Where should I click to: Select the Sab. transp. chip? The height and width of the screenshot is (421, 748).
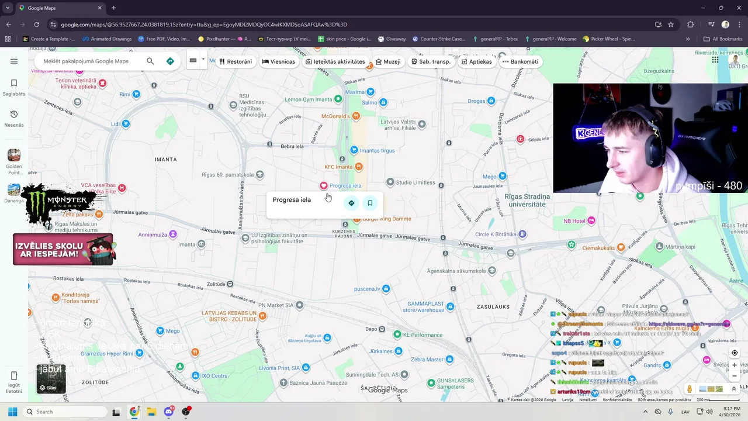coord(431,61)
